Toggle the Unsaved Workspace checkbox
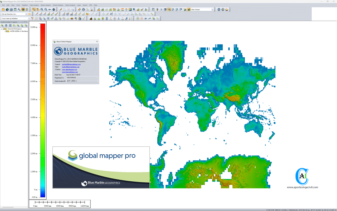The image size is (337, 211). pos(4,29)
